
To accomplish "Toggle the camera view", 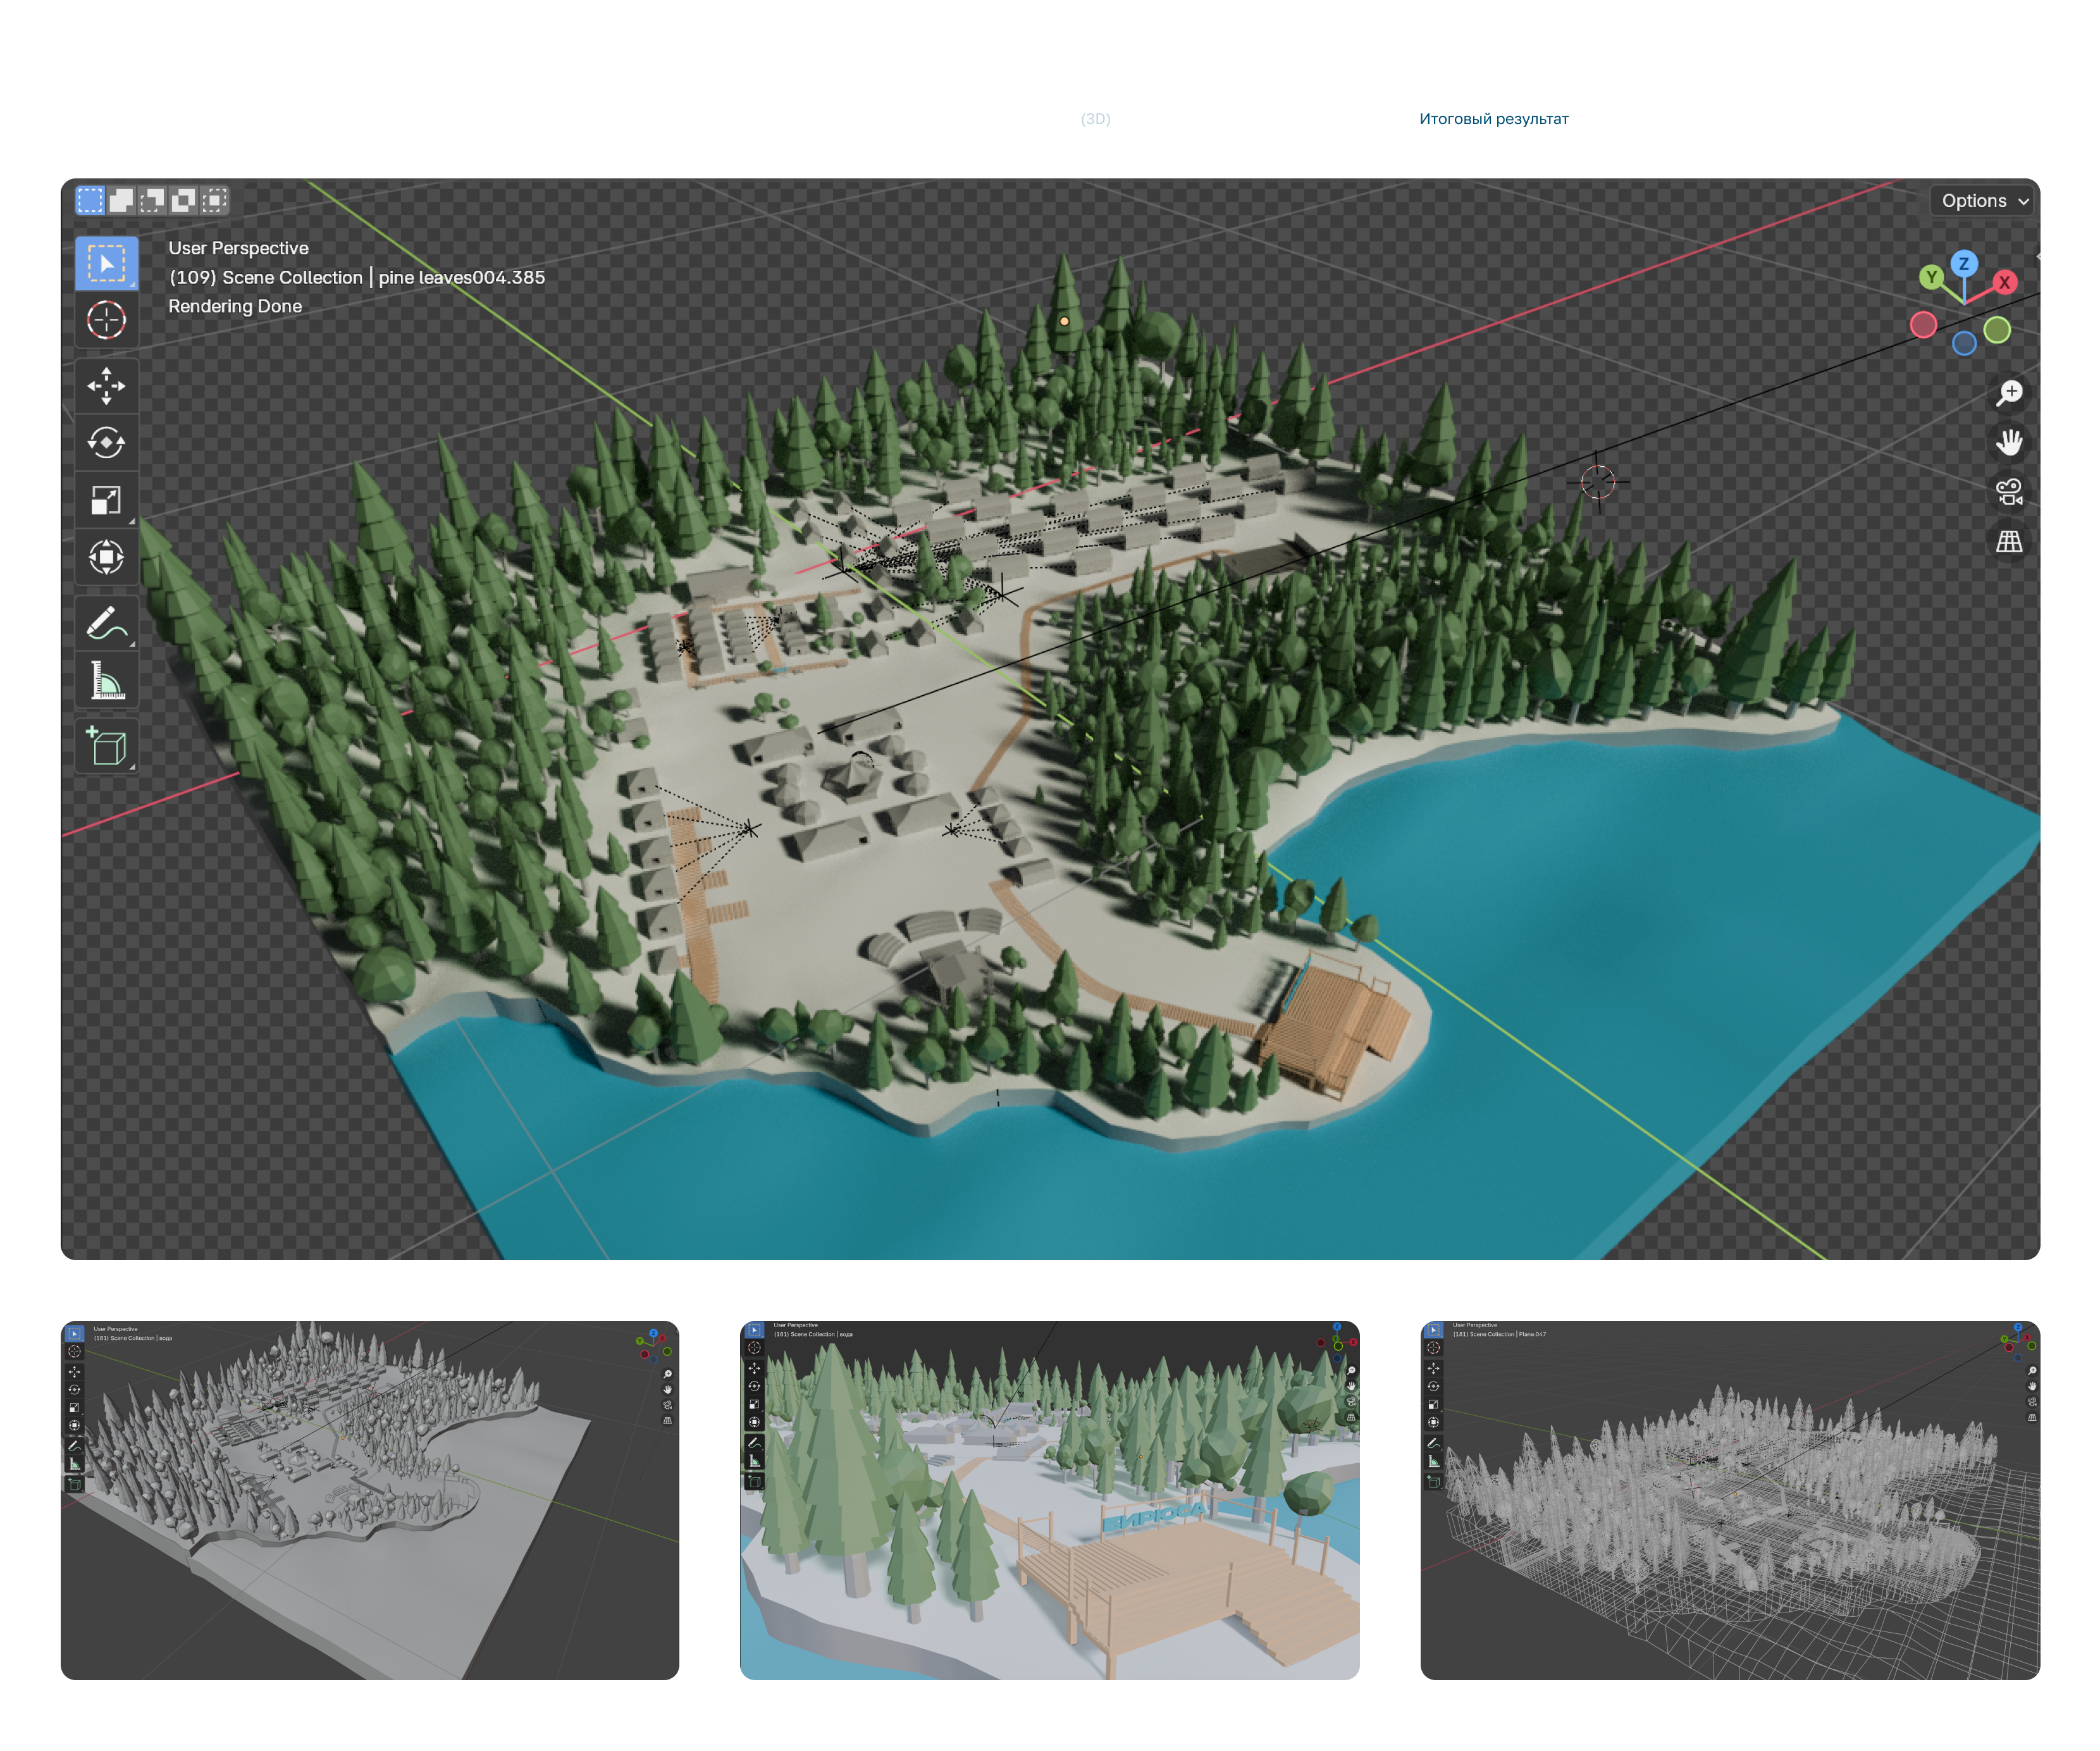I will tap(2009, 492).
